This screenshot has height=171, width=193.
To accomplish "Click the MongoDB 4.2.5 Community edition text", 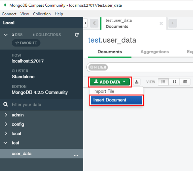I will click(40, 92).
